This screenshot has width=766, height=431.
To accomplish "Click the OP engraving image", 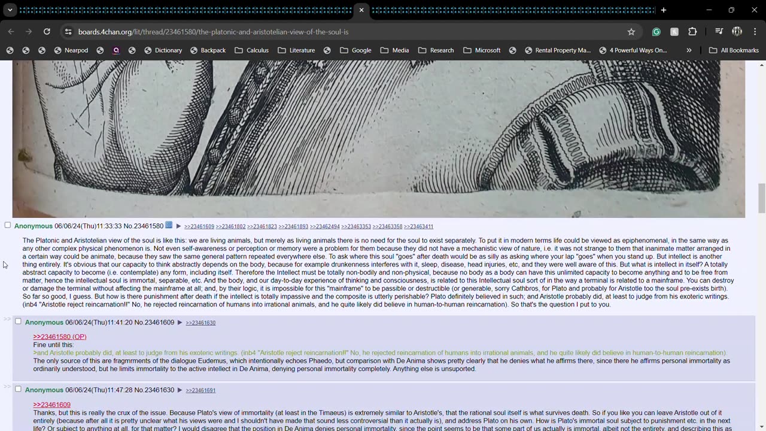I will [379, 139].
